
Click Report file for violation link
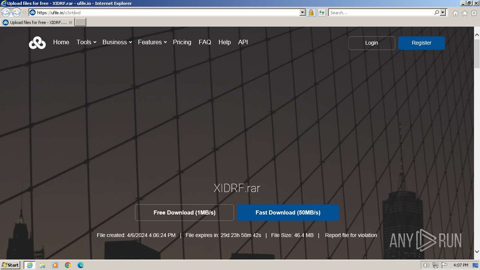coord(351,235)
